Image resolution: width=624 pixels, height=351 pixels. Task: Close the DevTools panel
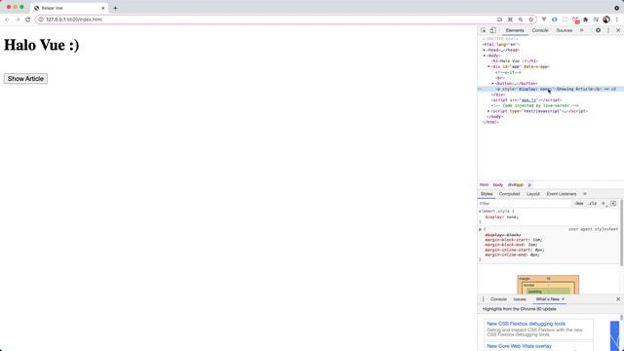point(618,30)
